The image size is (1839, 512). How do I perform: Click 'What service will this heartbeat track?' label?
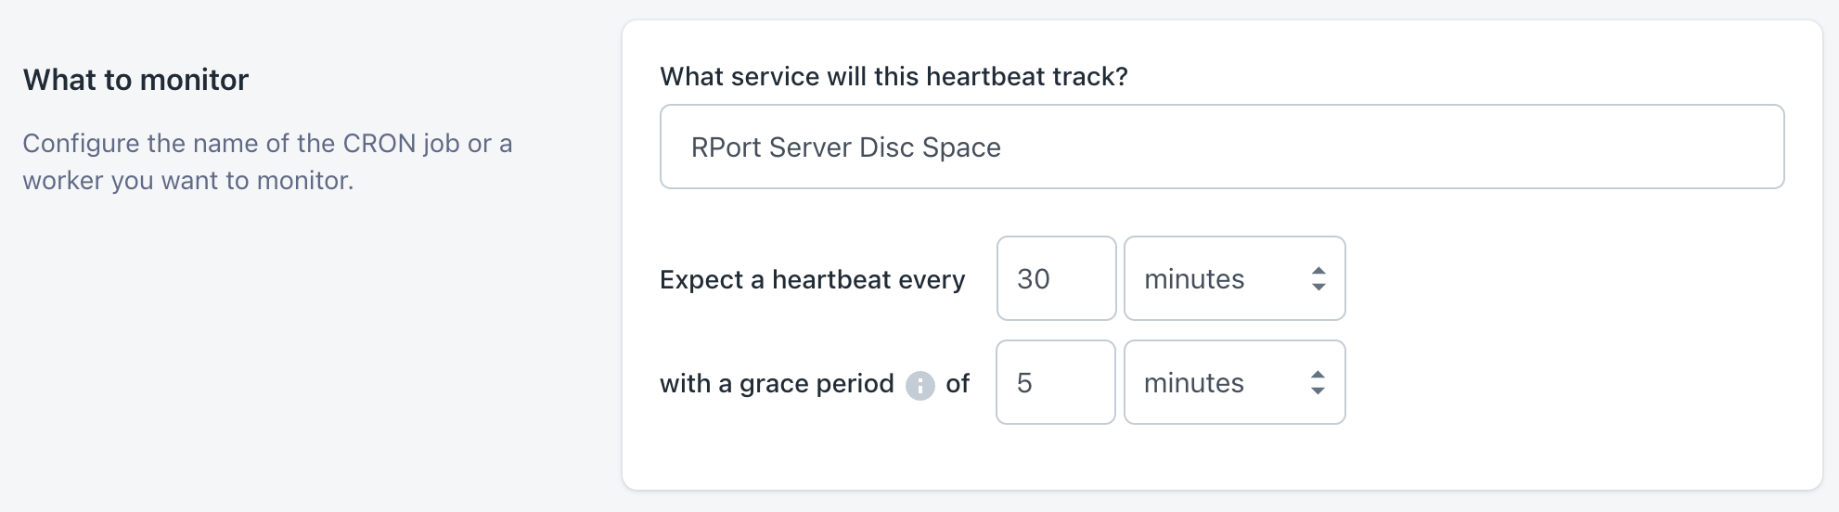(x=894, y=76)
